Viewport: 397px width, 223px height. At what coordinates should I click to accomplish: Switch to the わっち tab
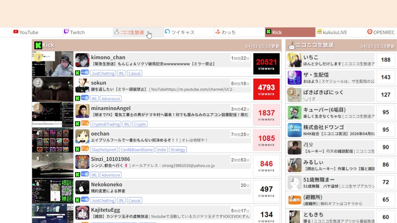coord(239,32)
